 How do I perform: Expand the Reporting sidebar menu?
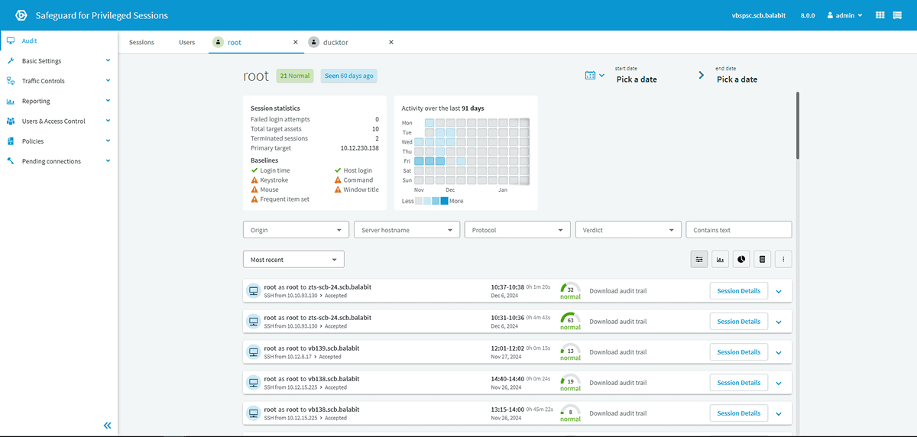click(108, 100)
